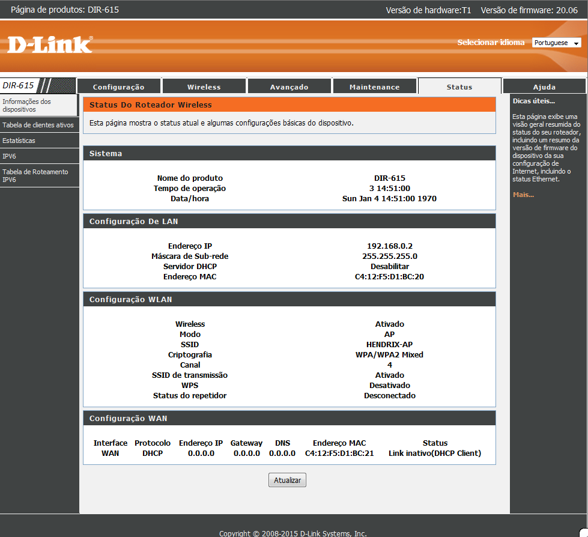Click the Dicas úteis... heading
The width and height of the screenshot is (588, 537).
pyautogui.click(x=533, y=101)
